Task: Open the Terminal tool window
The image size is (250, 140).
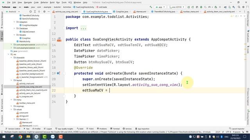Action: 115,129
